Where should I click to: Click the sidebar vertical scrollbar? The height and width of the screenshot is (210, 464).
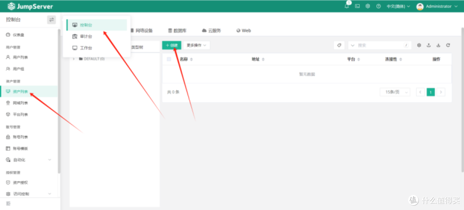coord(59,101)
